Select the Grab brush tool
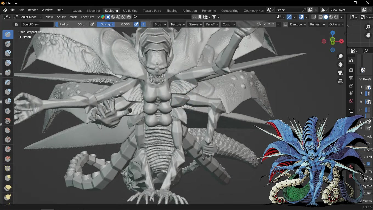This screenshot has height=210, width=373. coord(8,178)
